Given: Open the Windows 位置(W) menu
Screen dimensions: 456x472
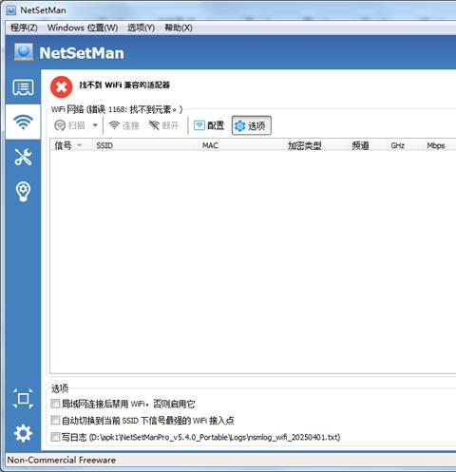Looking at the screenshot, I should click(83, 28).
